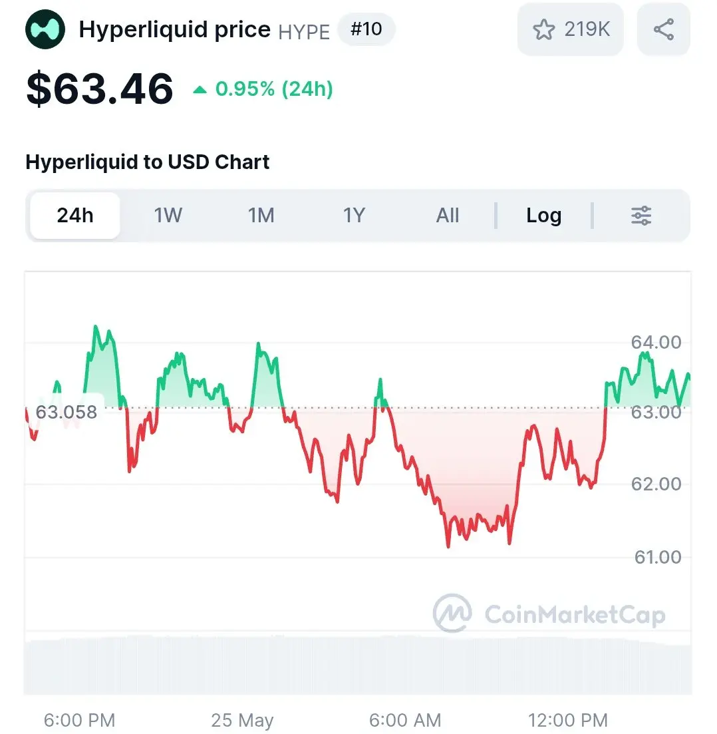Image resolution: width=717 pixels, height=734 pixels.
Task: Add to watchlist via star 219K button
Action: click(x=571, y=29)
